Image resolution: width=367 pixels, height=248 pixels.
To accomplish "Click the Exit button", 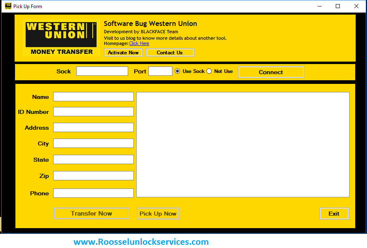I will click(334, 214).
